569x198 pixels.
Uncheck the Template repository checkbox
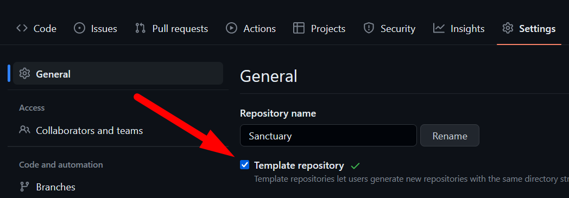[x=245, y=165]
